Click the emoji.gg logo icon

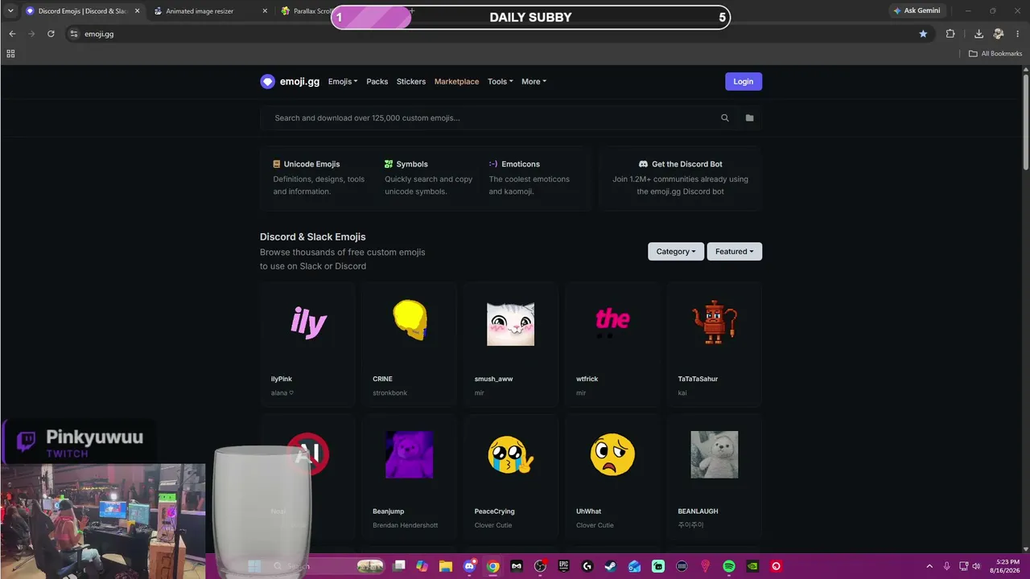point(267,81)
